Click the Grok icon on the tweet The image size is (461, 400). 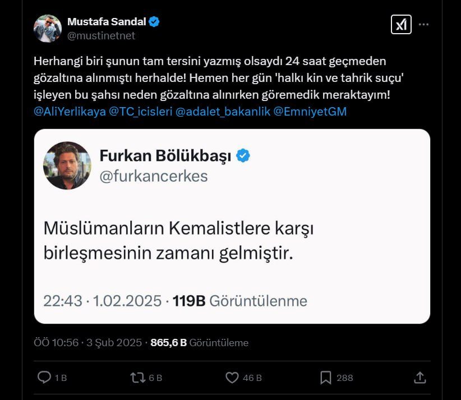401,25
